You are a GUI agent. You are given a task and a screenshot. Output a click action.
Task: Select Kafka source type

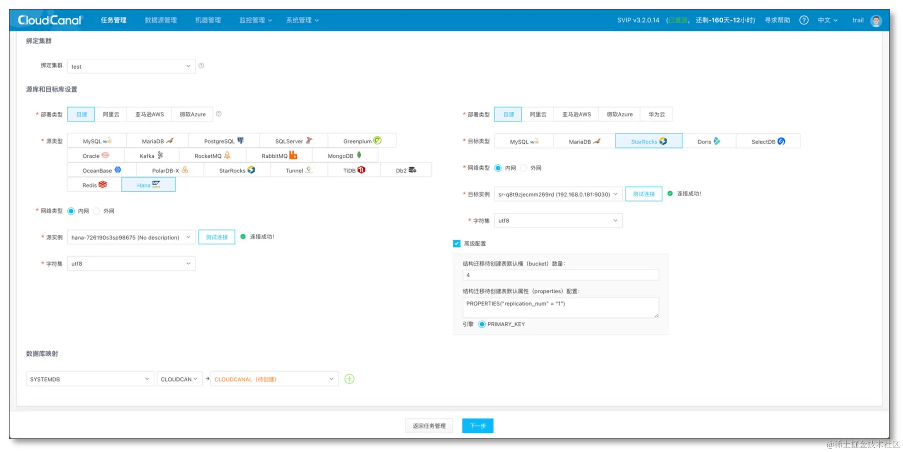(x=151, y=155)
